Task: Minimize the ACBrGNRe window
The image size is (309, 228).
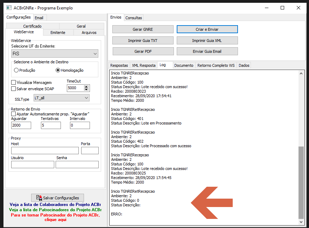Action: [x=267, y=8]
